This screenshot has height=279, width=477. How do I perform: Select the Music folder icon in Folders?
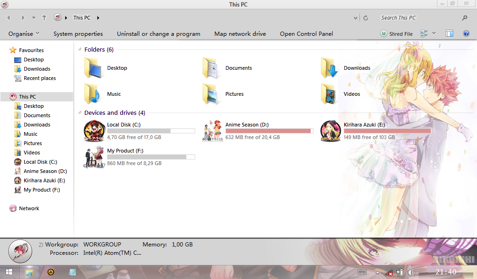point(93,94)
